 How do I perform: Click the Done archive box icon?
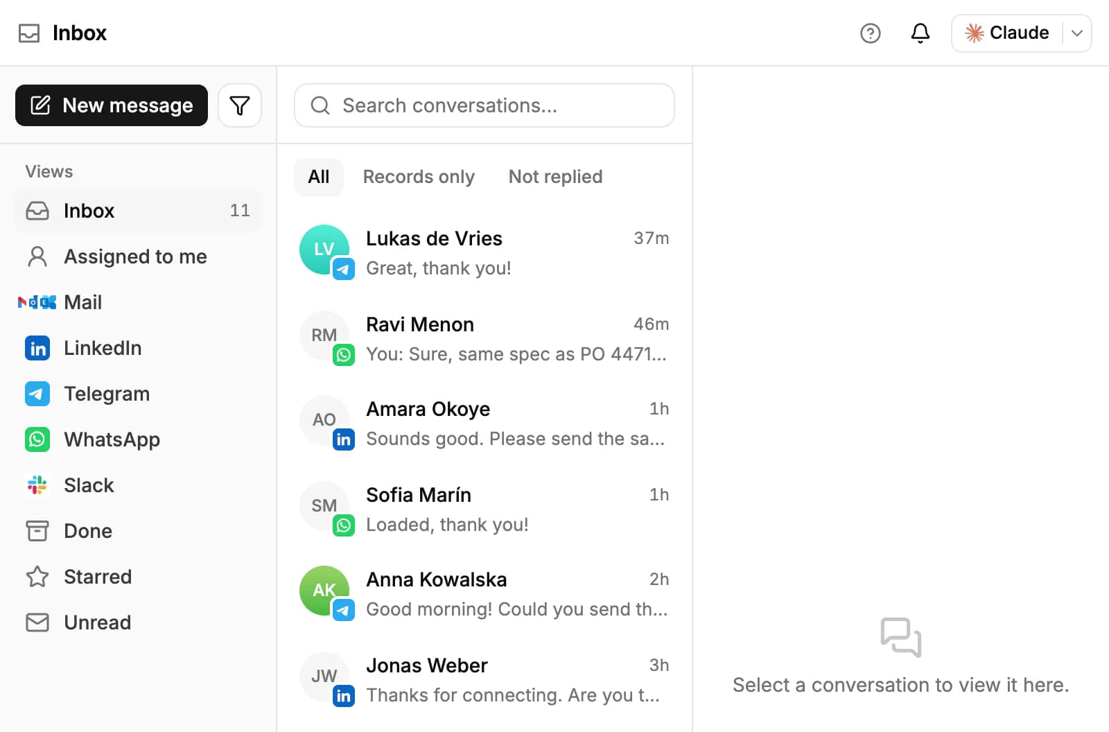point(37,531)
